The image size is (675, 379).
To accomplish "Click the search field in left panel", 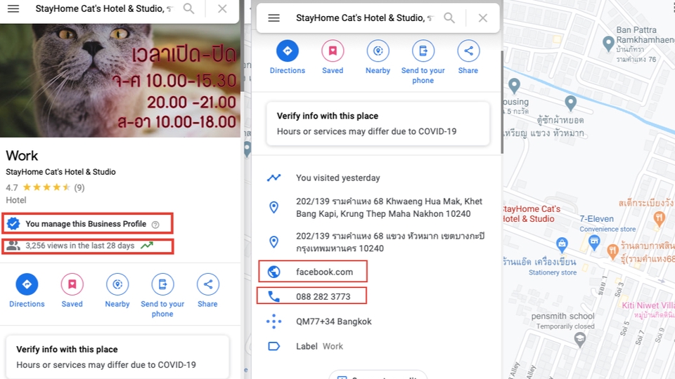I will (103, 8).
